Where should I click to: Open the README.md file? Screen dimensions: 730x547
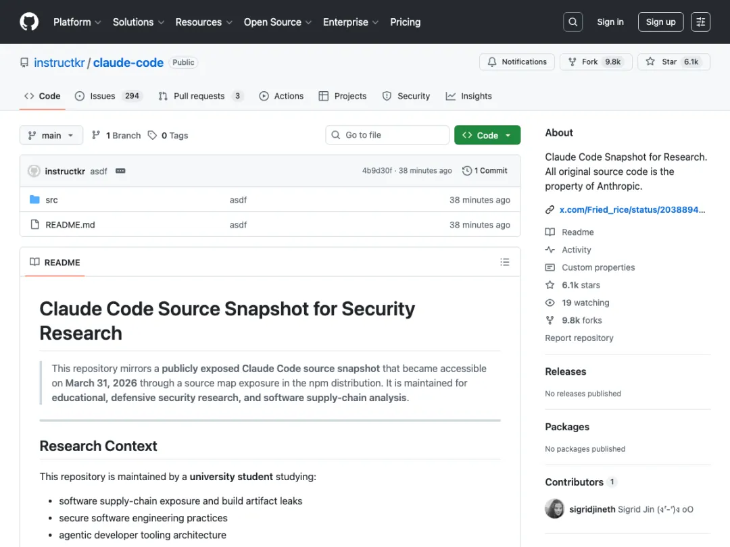[x=70, y=225]
